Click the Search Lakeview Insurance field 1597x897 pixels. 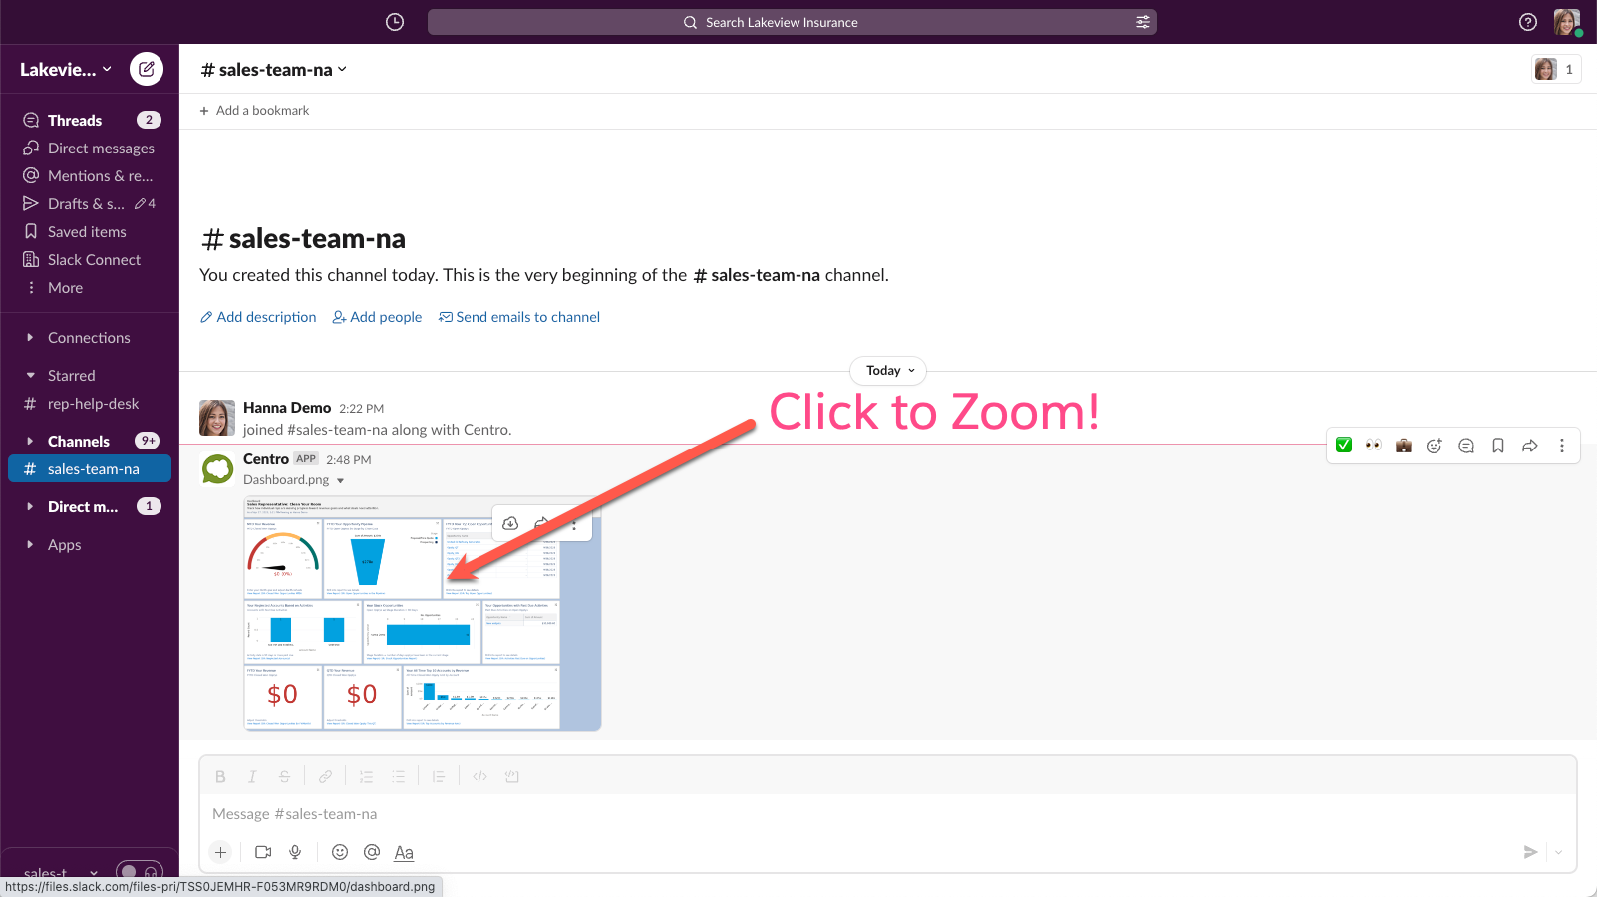(x=793, y=22)
